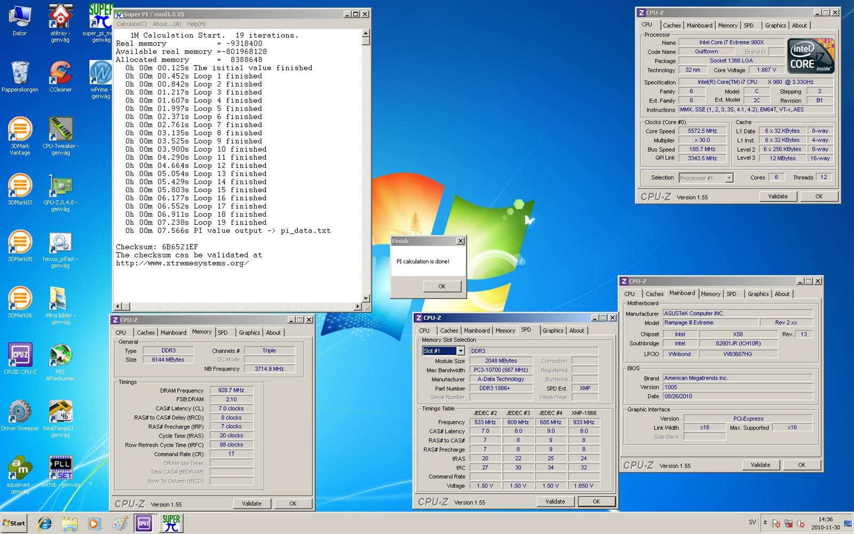Select SPD tab in Memory CPU-Z window
854x534 pixels.
click(223, 333)
